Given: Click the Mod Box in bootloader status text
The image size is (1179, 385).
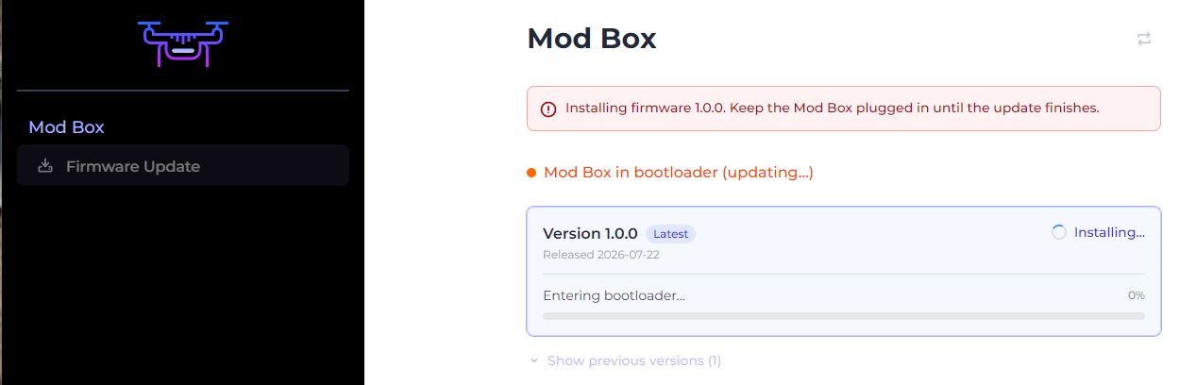Looking at the screenshot, I should click(679, 173).
